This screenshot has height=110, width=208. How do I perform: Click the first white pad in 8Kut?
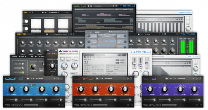36,24
